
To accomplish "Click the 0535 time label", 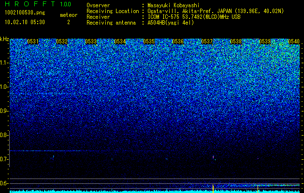I will [149, 41].
